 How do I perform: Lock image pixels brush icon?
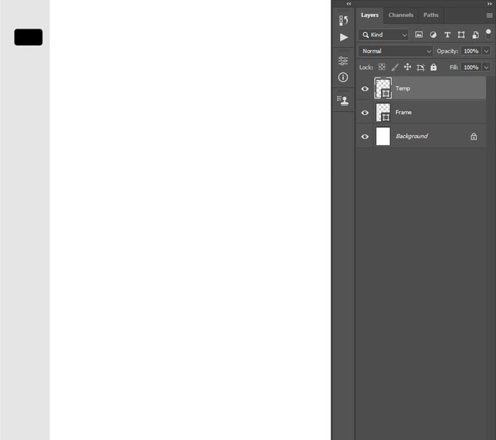[395, 67]
